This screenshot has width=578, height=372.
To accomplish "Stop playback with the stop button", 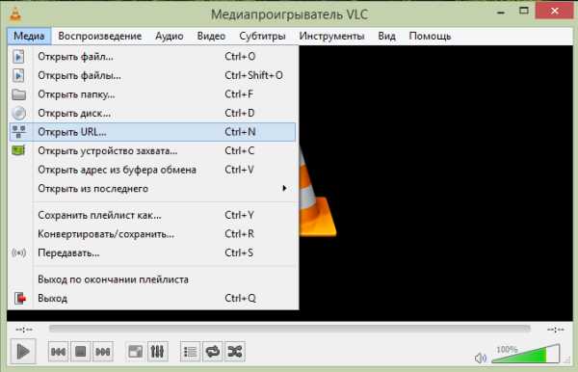I will pyautogui.click(x=80, y=352).
